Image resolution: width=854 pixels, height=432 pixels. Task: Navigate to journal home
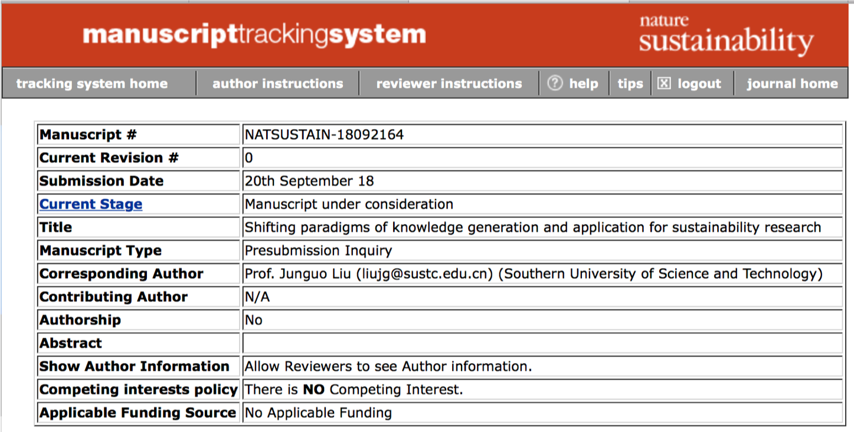[x=792, y=84]
